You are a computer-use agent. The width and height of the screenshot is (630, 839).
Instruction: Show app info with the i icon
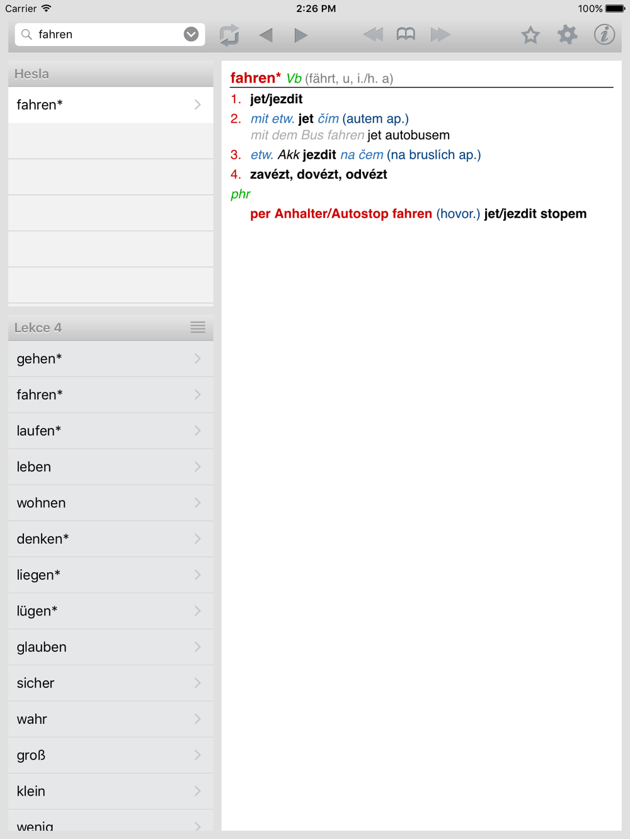coord(604,35)
